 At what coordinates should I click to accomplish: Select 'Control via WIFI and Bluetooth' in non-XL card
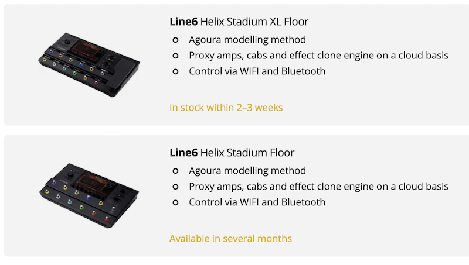(257, 203)
